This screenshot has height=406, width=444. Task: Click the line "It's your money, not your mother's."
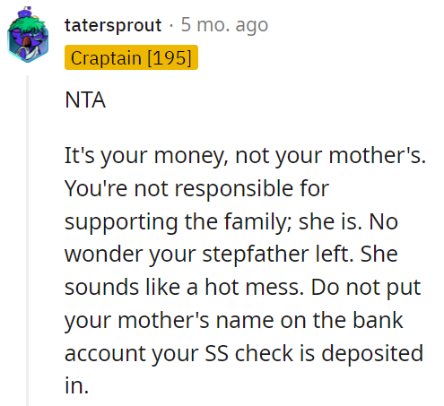(x=245, y=156)
